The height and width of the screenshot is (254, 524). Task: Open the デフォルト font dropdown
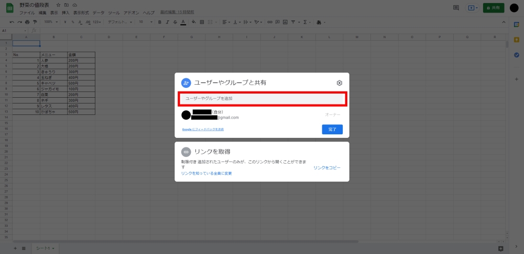[x=119, y=22]
